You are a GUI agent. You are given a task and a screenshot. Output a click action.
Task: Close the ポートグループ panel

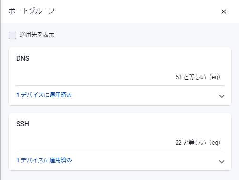224,11
